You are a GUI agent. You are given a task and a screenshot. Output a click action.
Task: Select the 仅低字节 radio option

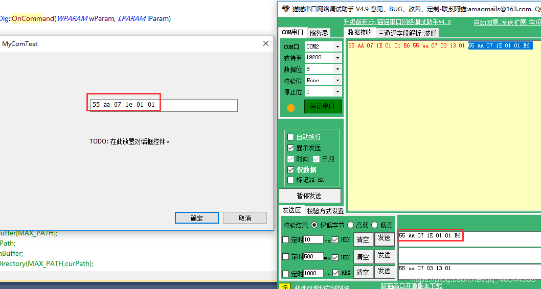314,225
